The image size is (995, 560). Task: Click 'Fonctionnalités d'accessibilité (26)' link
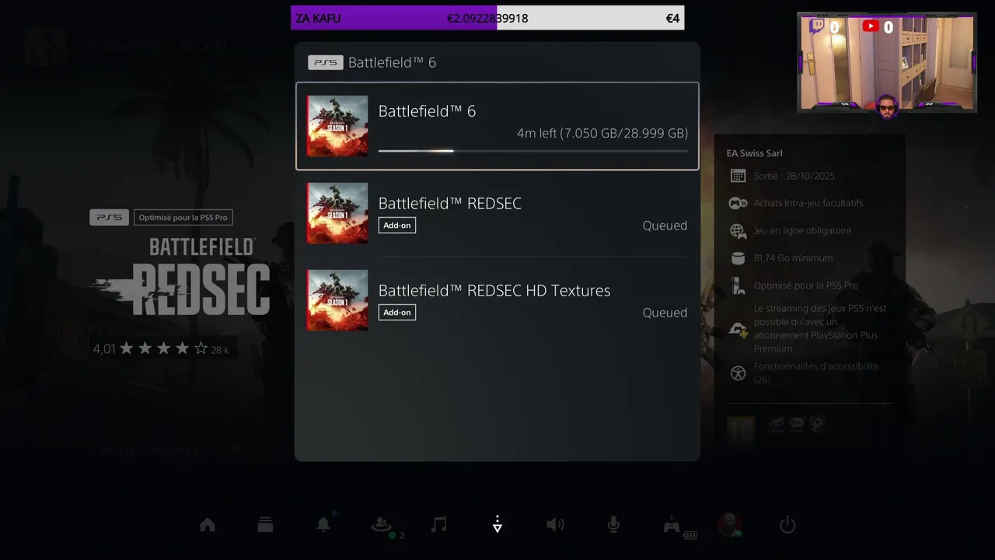pos(815,373)
